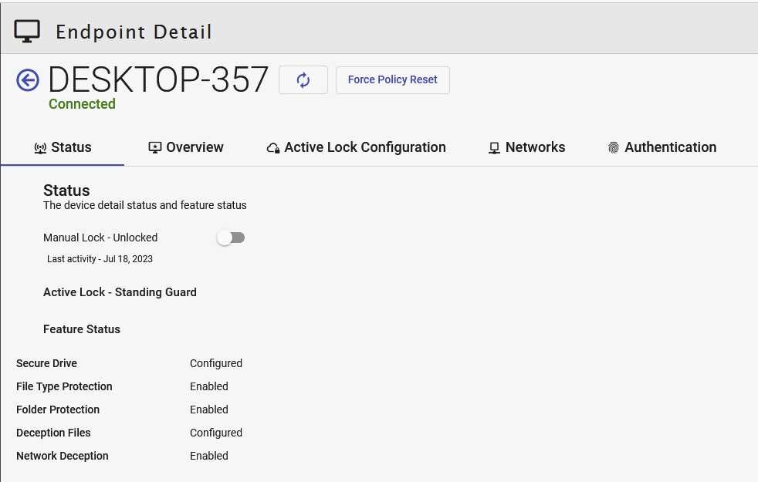Screen dimensions: 758x482
Task: Switch to the Overview tab
Action: coord(195,147)
